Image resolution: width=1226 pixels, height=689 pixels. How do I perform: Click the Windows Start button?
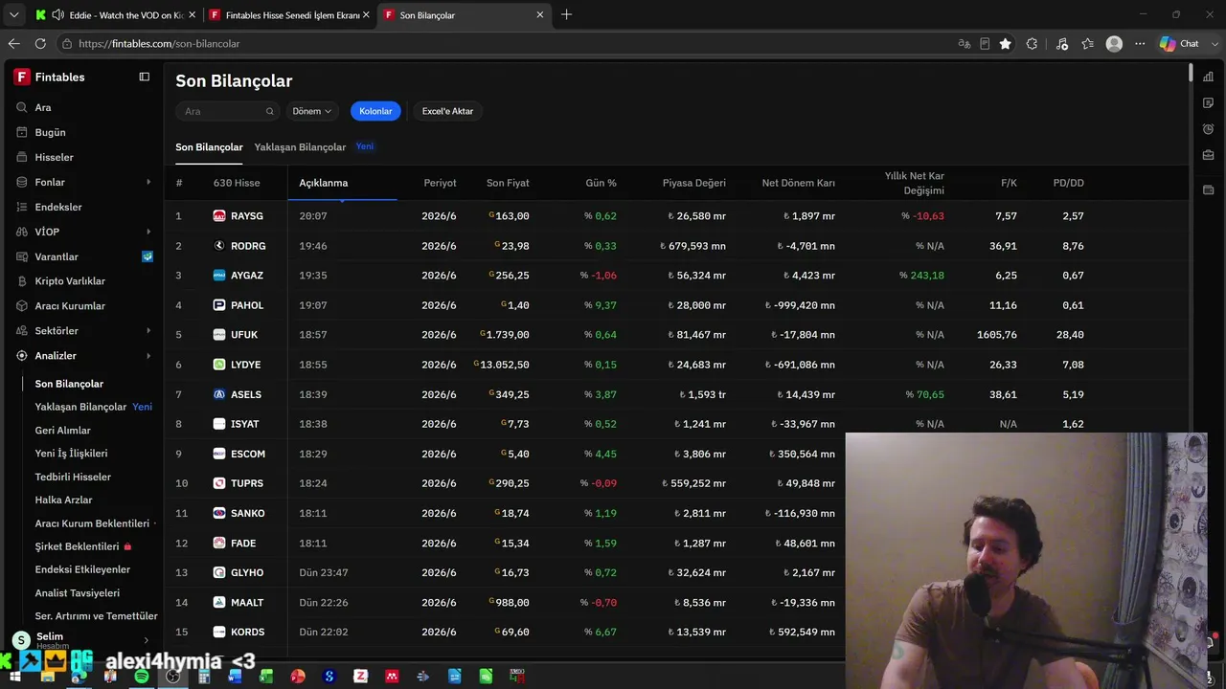(x=15, y=677)
